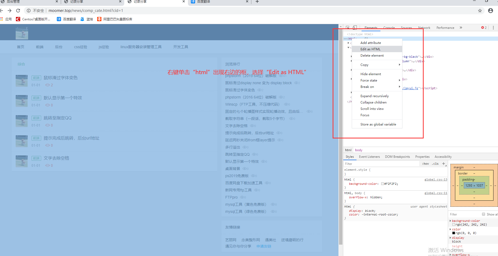Open a new browser tab with plus
Image resolution: width=498 pixels, height=256 pixels.
(x=257, y=2)
